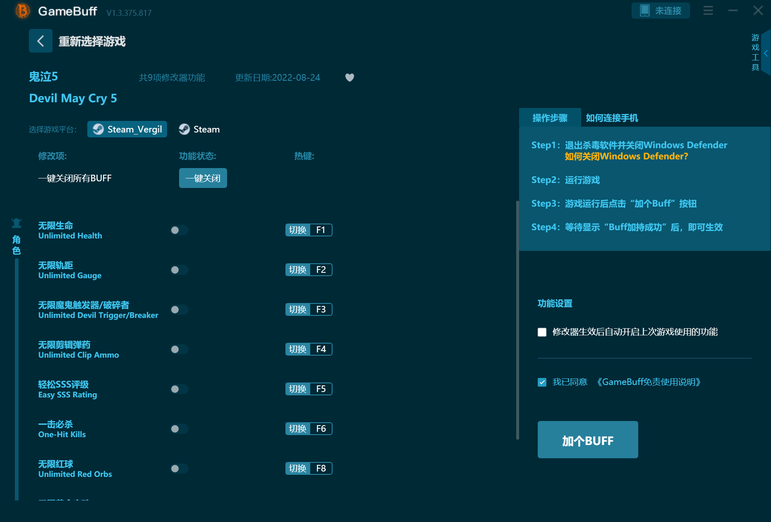771x522 pixels.
Task: Click 切换 for F8 hotkey
Action: pos(298,469)
